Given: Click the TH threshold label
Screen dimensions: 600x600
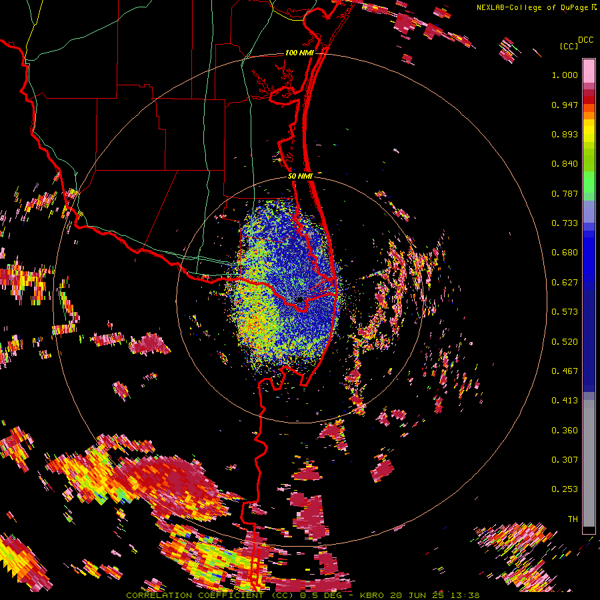Looking at the screenshot, I should pyautogui.click(x=573, y=519).
